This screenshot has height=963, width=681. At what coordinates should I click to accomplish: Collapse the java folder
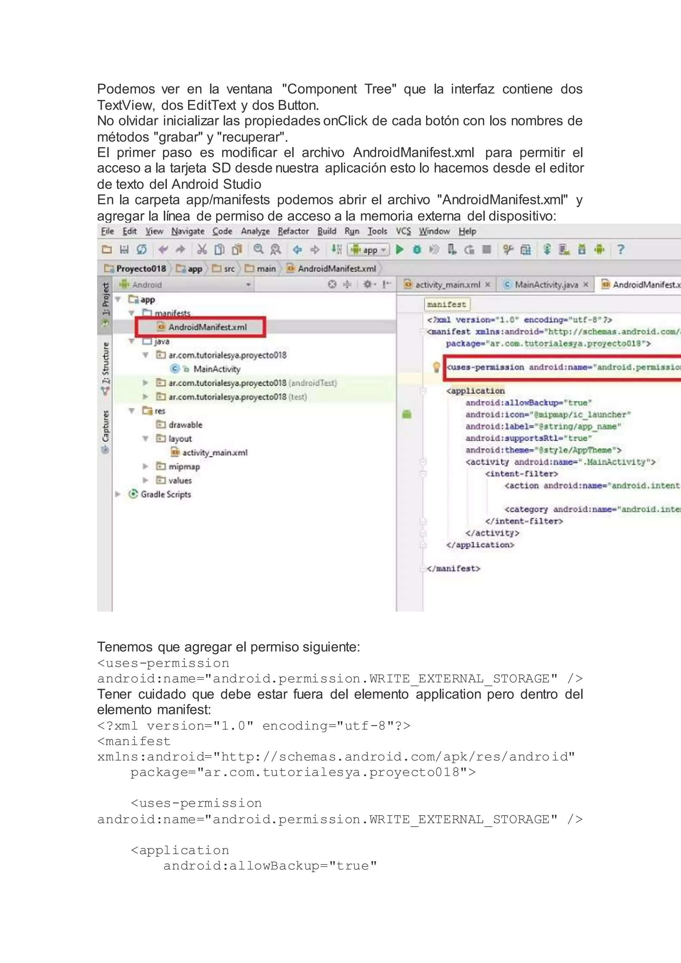132,342
